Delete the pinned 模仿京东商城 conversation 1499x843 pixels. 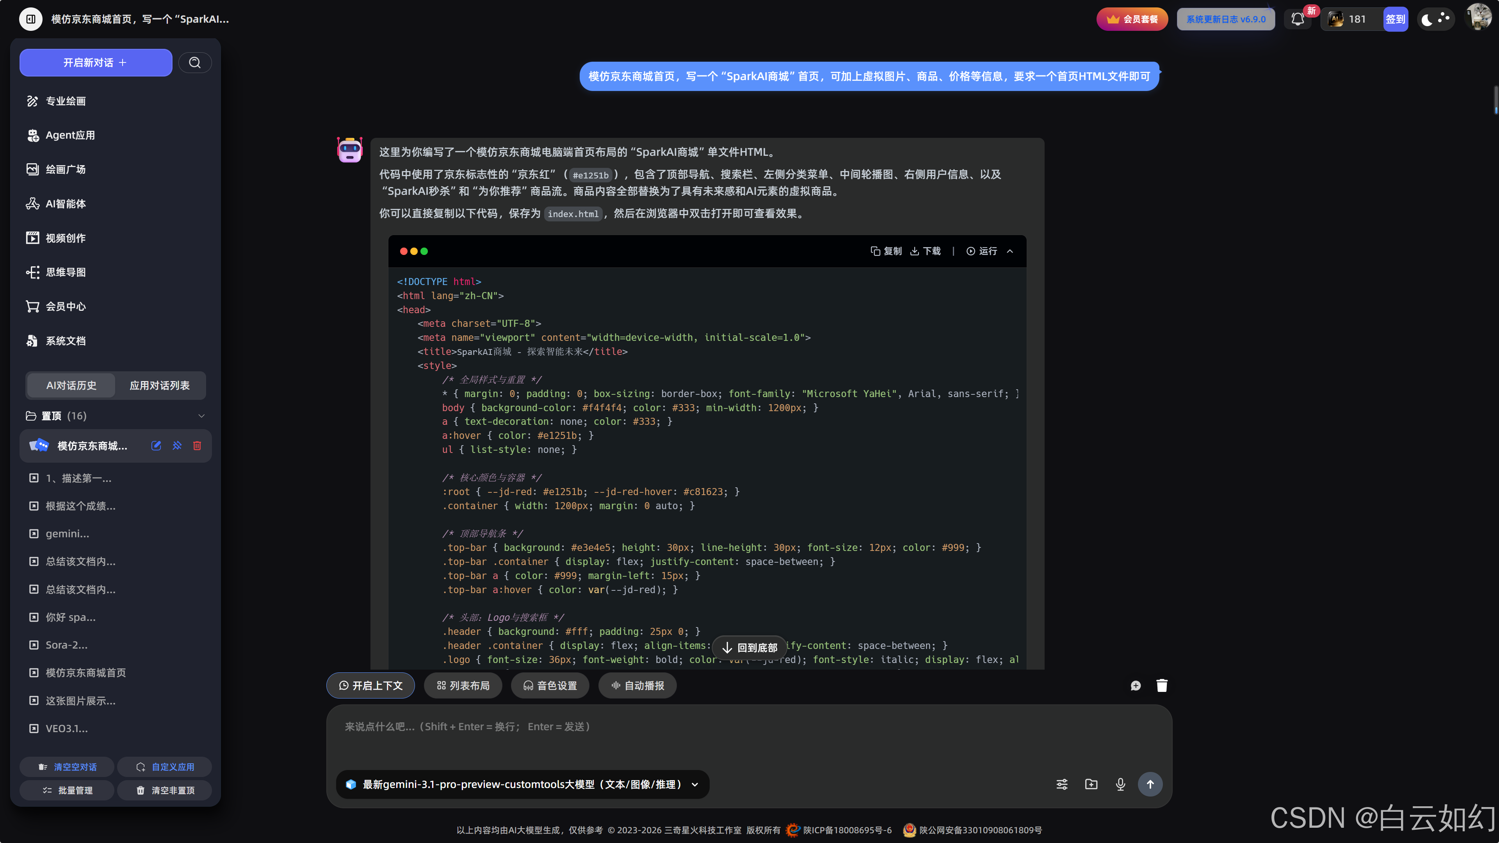[x=197, y=446]
